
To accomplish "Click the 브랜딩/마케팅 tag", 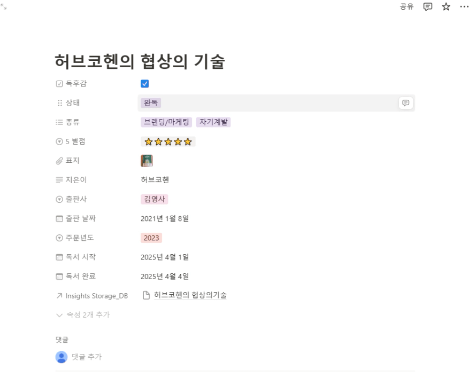I will point(166,122).
